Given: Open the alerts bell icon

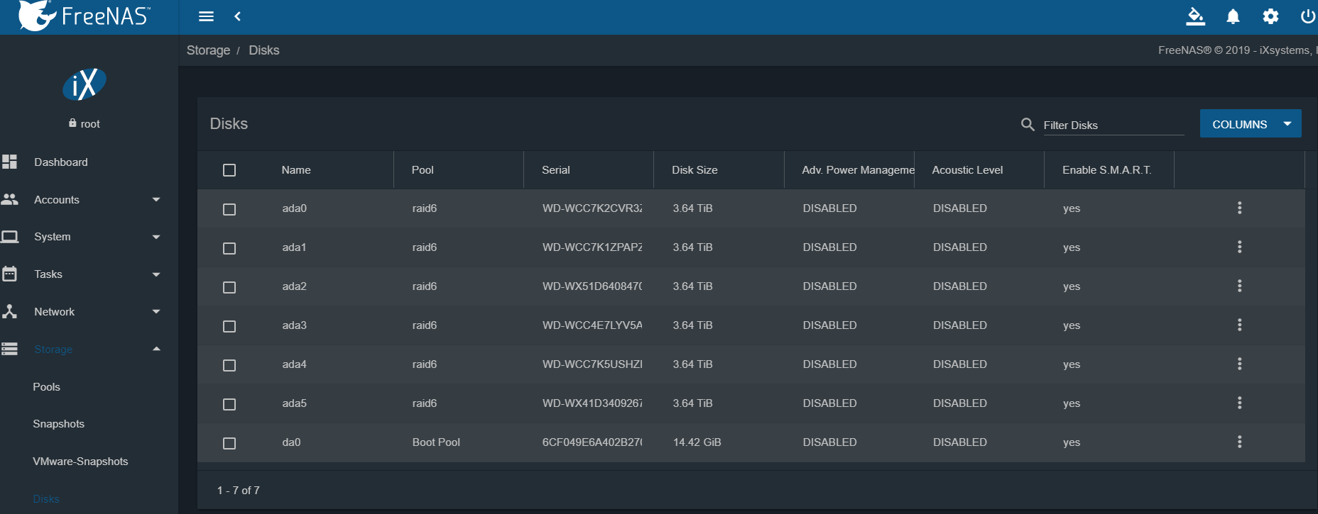Looking at the screenshot, I should click(1233, 16).
